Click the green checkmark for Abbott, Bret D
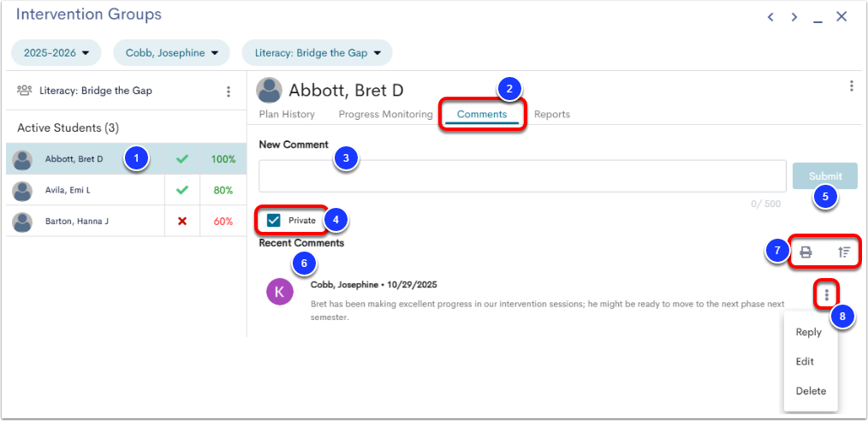 182,159
